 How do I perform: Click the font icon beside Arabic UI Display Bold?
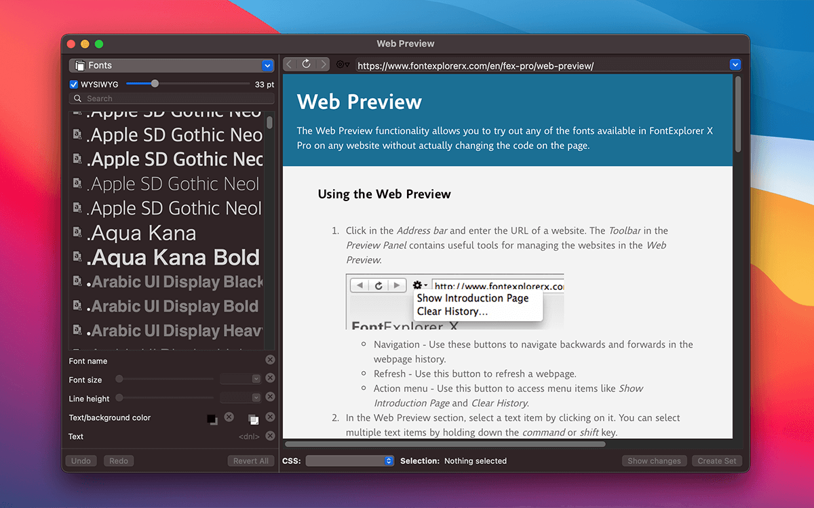point(78,306)
